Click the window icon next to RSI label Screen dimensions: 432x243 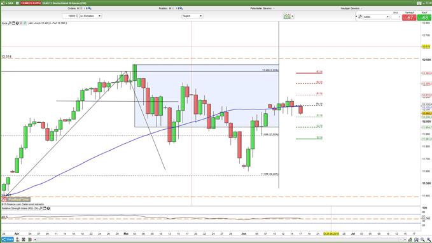tap(45, 208)
